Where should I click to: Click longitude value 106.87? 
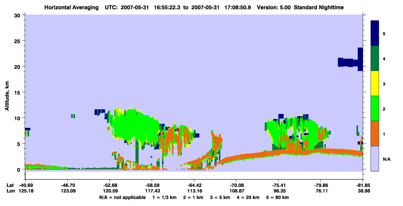[236, 191]
